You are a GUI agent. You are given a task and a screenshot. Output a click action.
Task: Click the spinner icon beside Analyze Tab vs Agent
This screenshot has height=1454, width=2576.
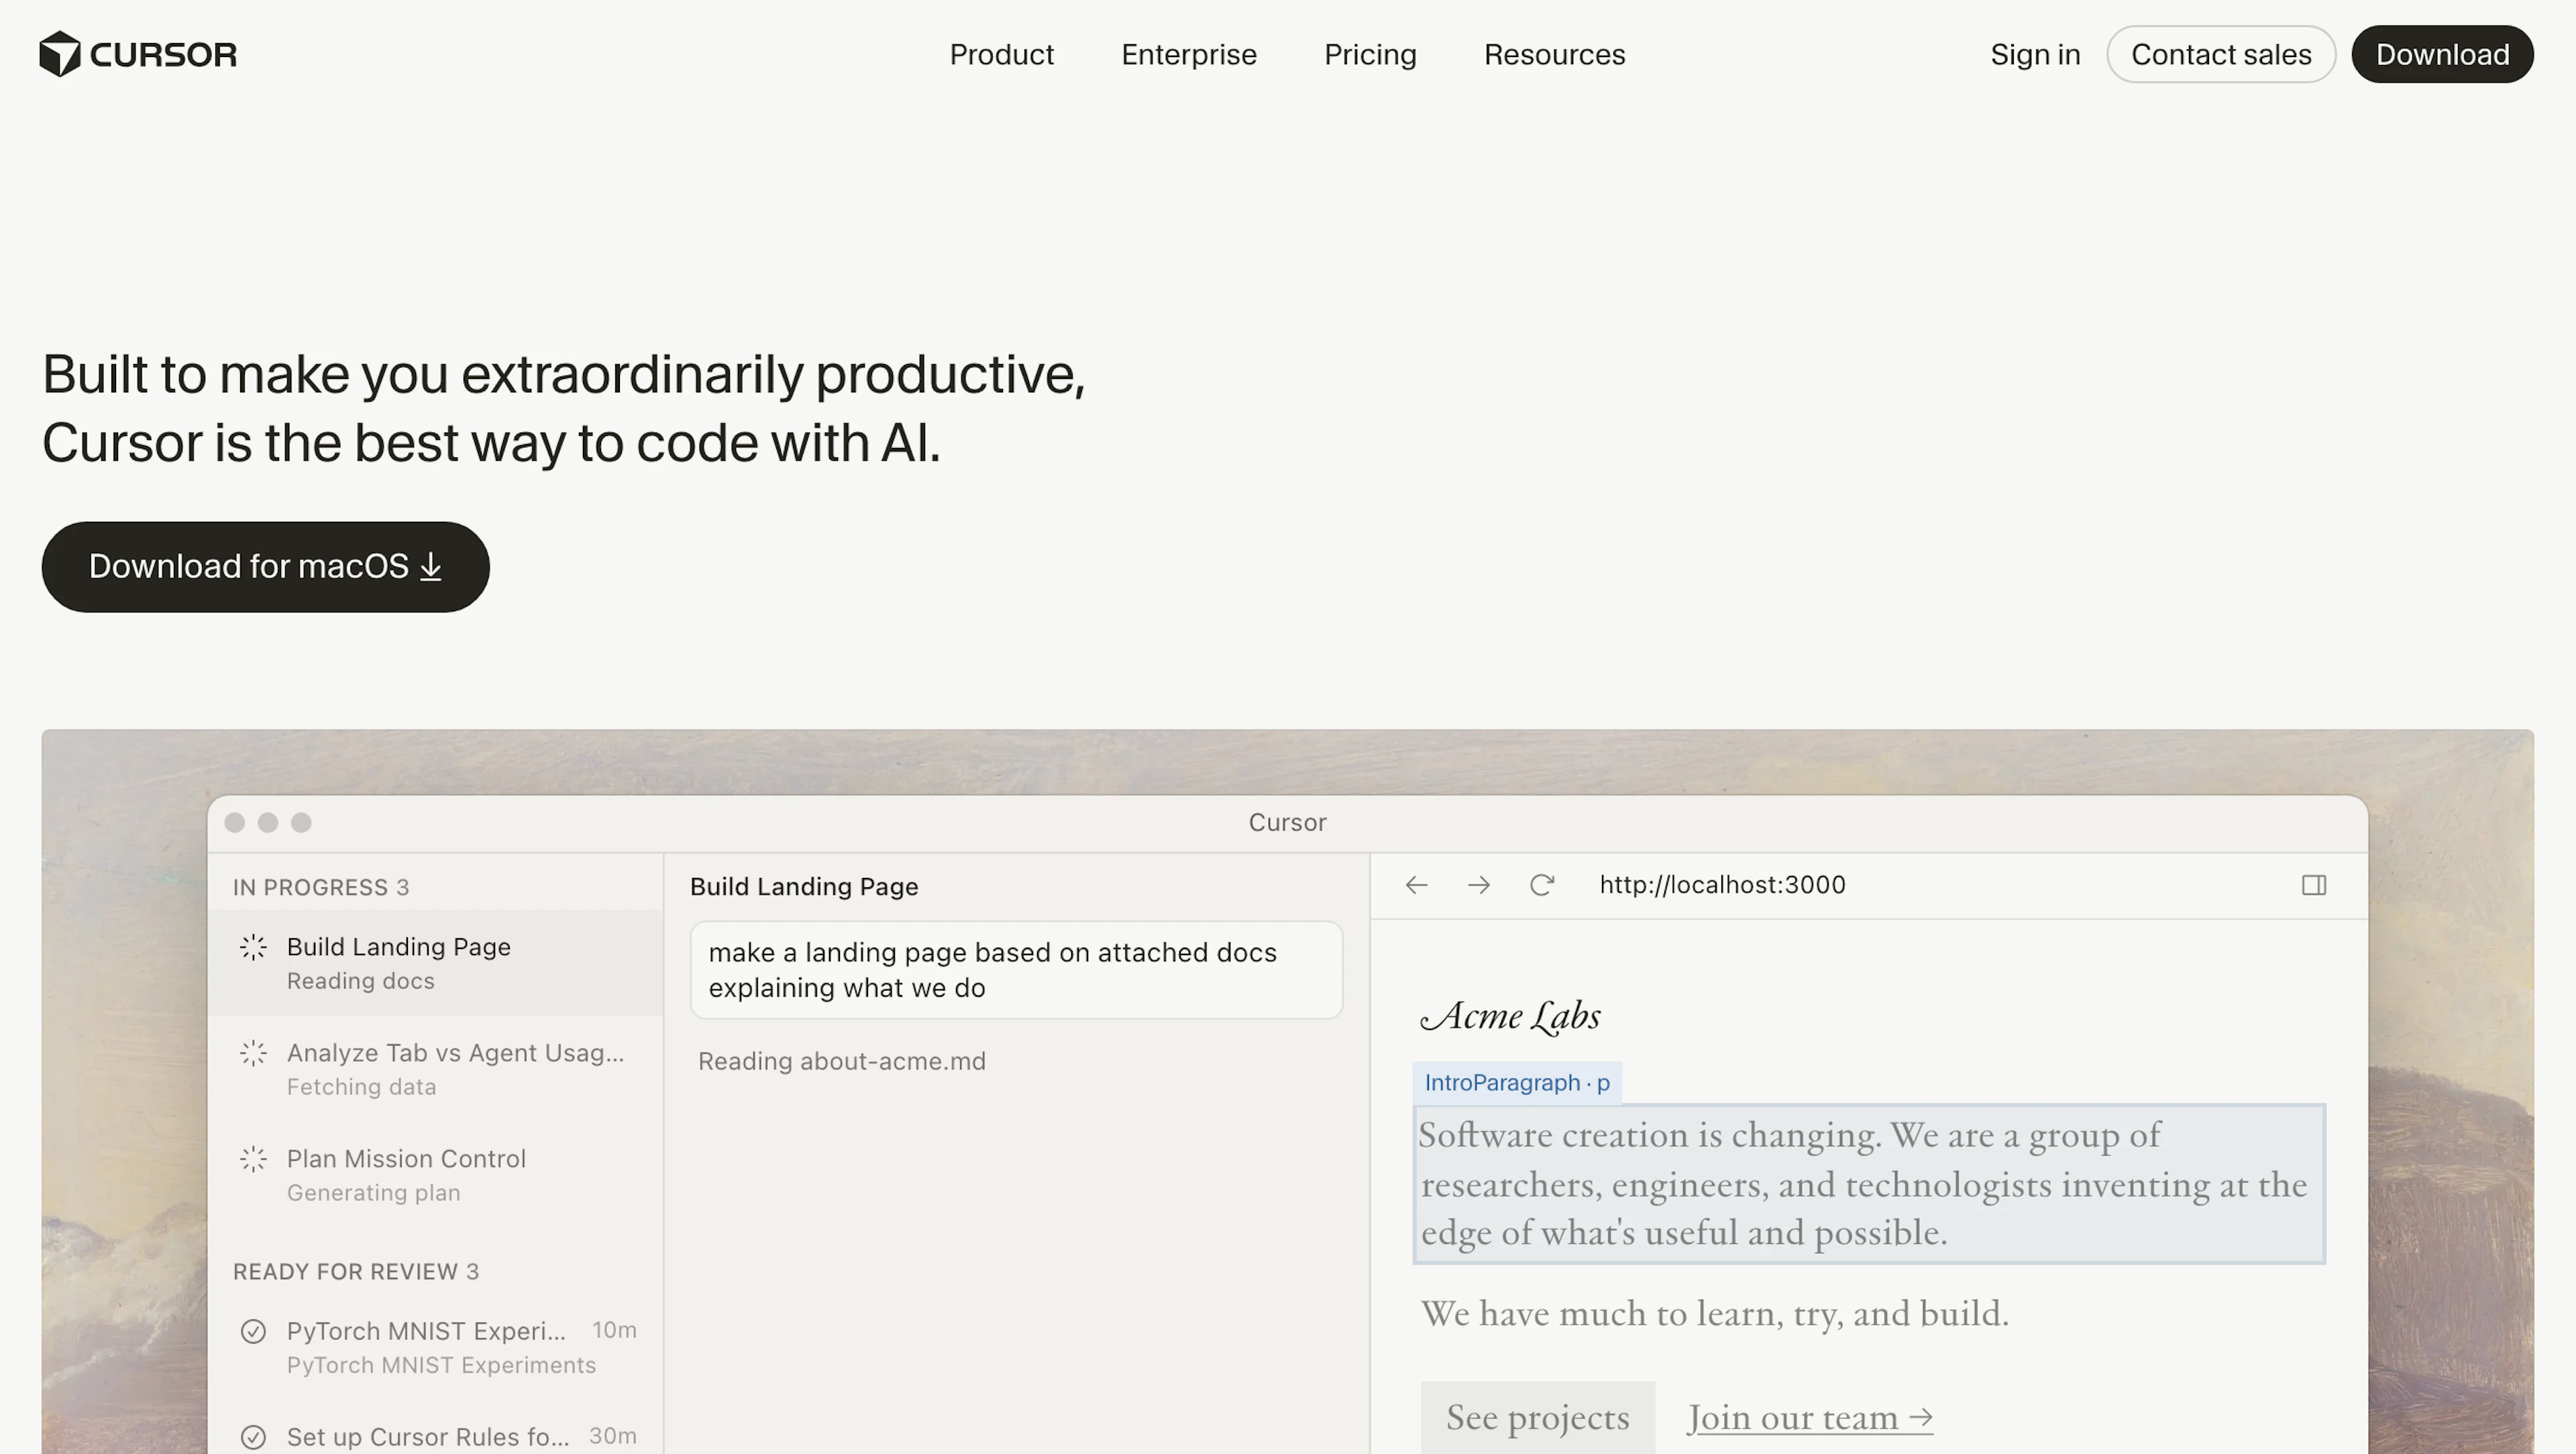[253, 1053]
